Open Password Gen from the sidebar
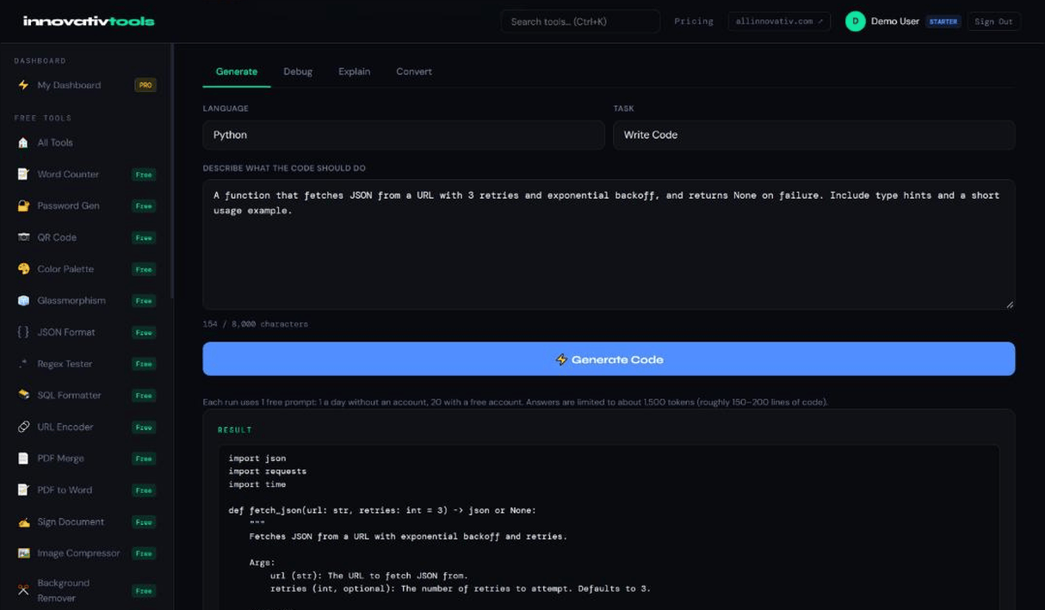The height and width of the screenshot is (610, 1045). pyautogui.click(x=68, y=206)
